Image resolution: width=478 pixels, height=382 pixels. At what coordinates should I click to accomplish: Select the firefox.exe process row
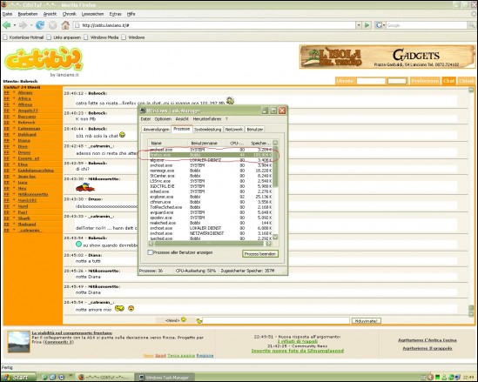[211, 155]
